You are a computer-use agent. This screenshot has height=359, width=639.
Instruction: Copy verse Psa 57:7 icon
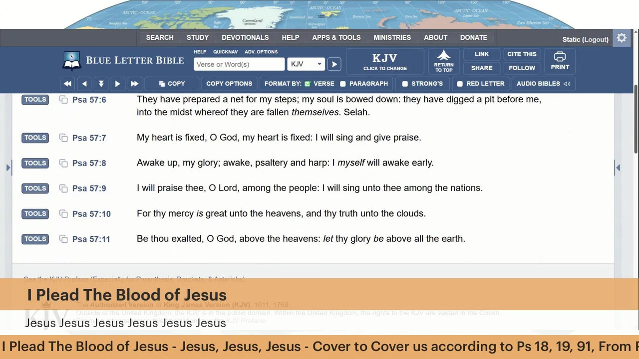(x=63, y=138)
